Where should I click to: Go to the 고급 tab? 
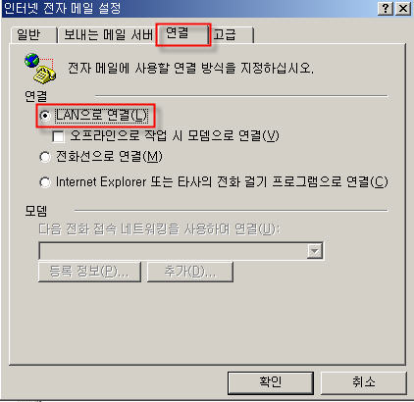232,34
